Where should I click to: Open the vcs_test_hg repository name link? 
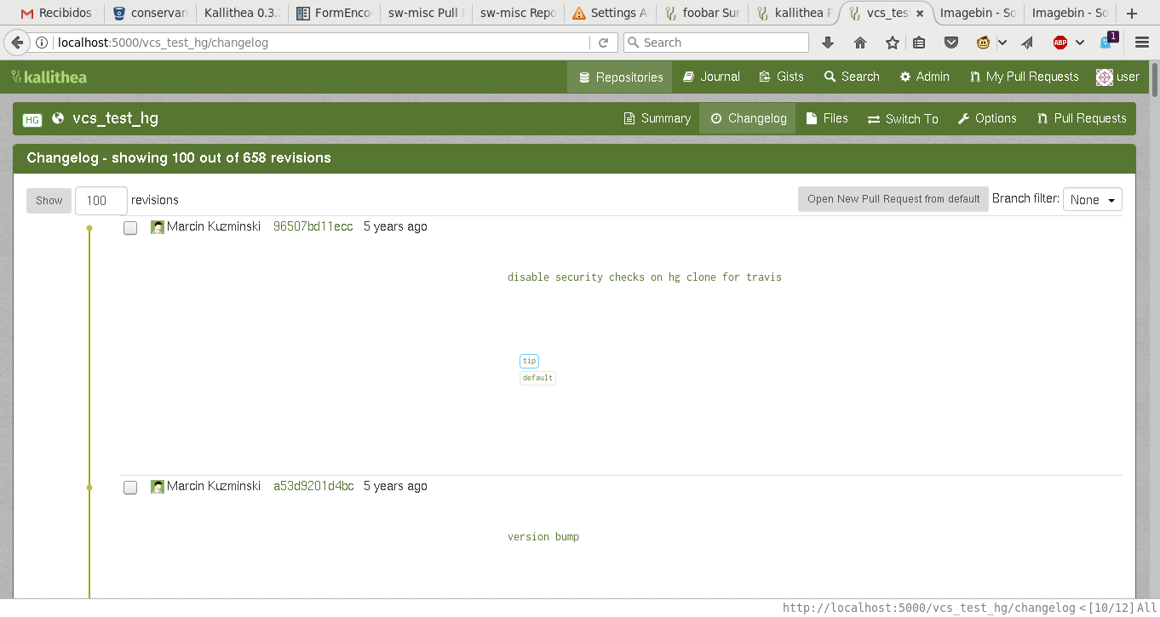pos(115,118)
